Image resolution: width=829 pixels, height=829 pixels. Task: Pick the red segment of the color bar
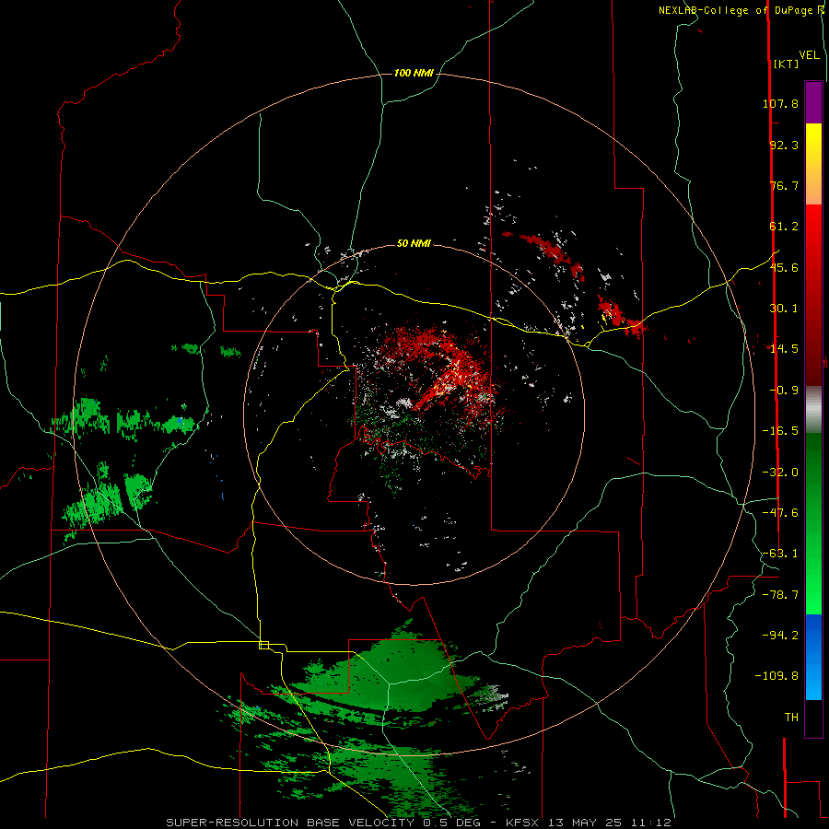(x=813, y=295)
